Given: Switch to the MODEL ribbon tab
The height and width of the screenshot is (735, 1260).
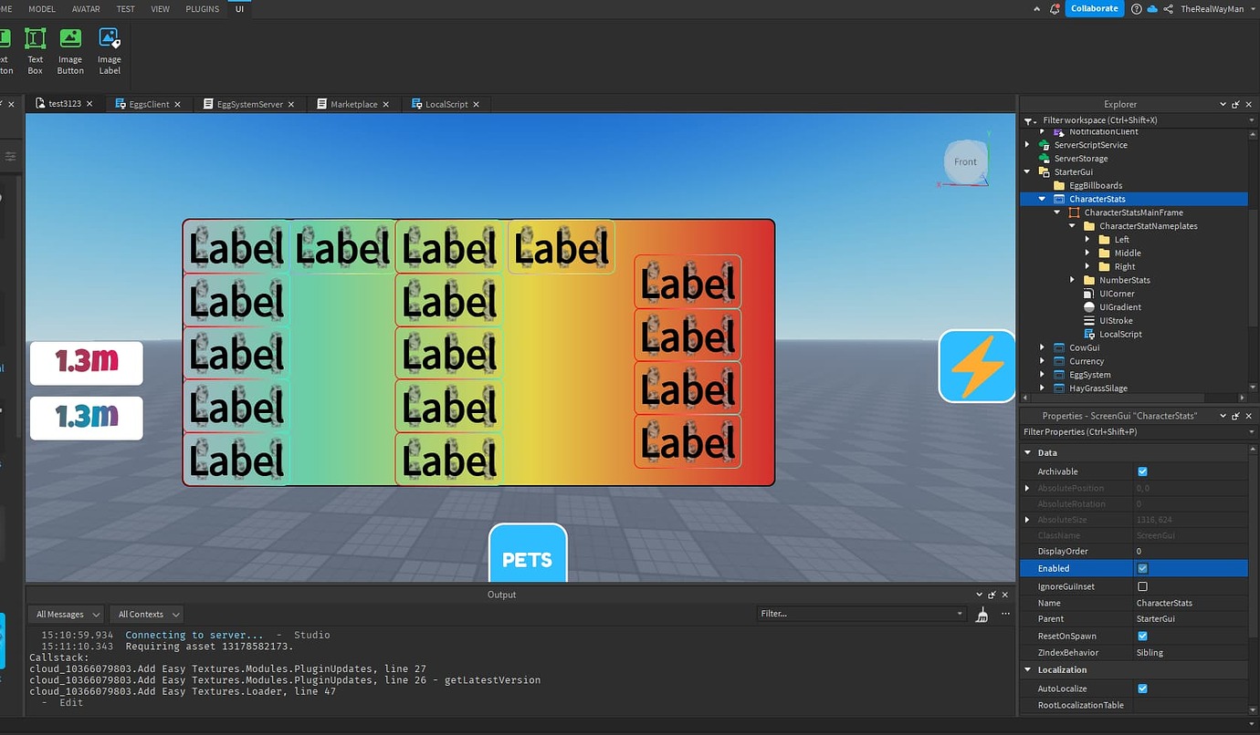Looking at the screenshot, I should (42, 8).
